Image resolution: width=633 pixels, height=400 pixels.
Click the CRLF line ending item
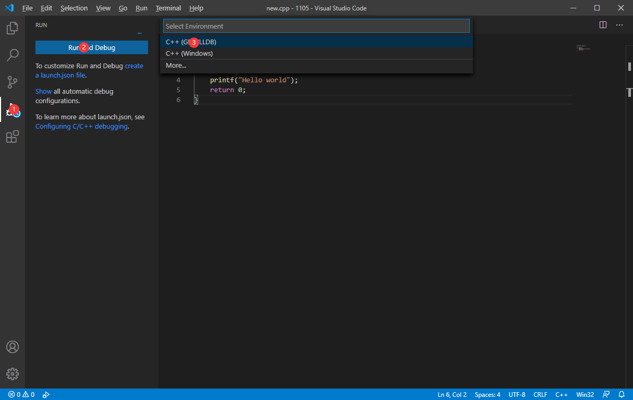coord(540,394)
